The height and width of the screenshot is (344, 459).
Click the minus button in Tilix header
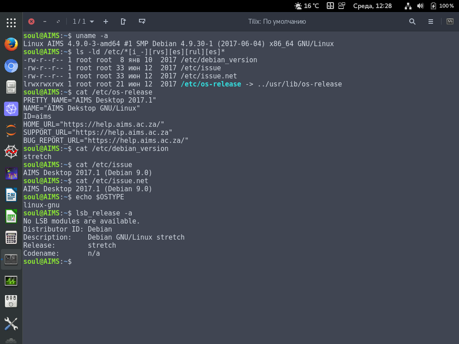click(45, 21)
